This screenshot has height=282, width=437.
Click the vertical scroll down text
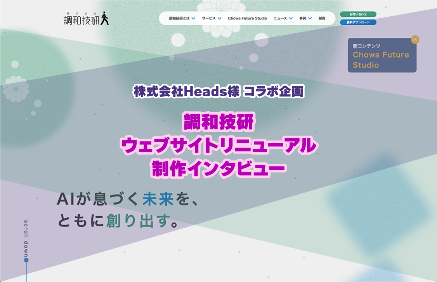tap(26, 237)
